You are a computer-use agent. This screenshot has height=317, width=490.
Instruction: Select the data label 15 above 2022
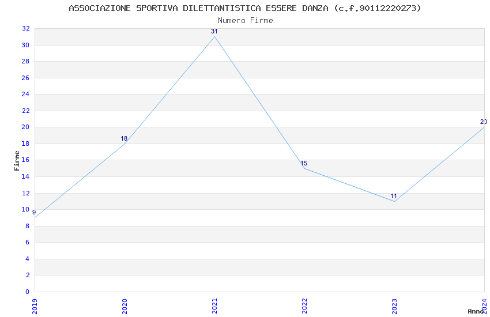pyautogui.click(x=304, y=163)
